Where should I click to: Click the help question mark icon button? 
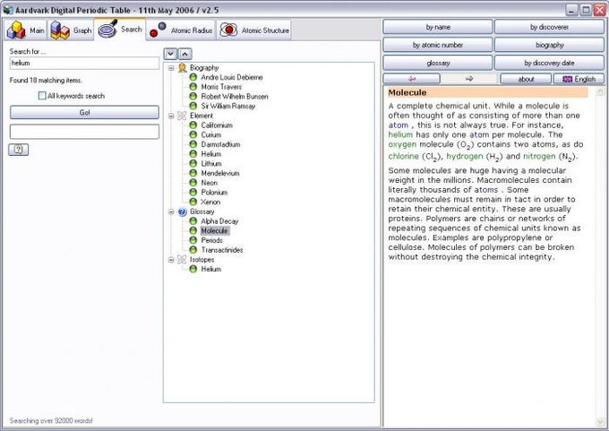coord(18,150)
